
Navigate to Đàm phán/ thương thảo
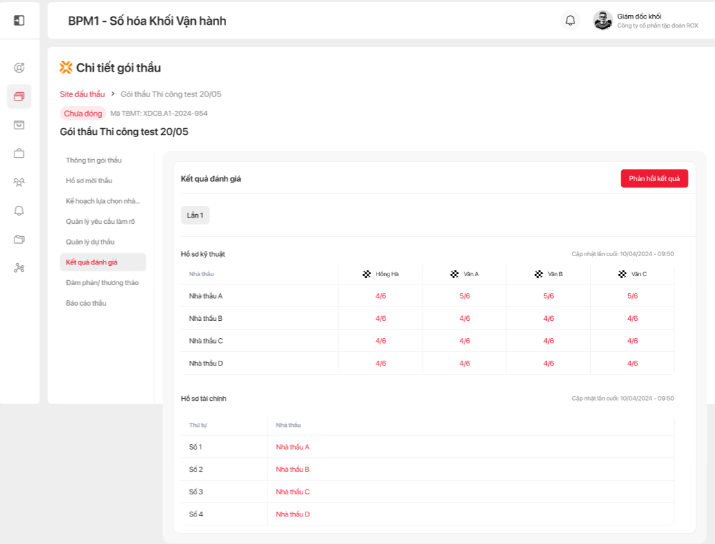(102, 282)
